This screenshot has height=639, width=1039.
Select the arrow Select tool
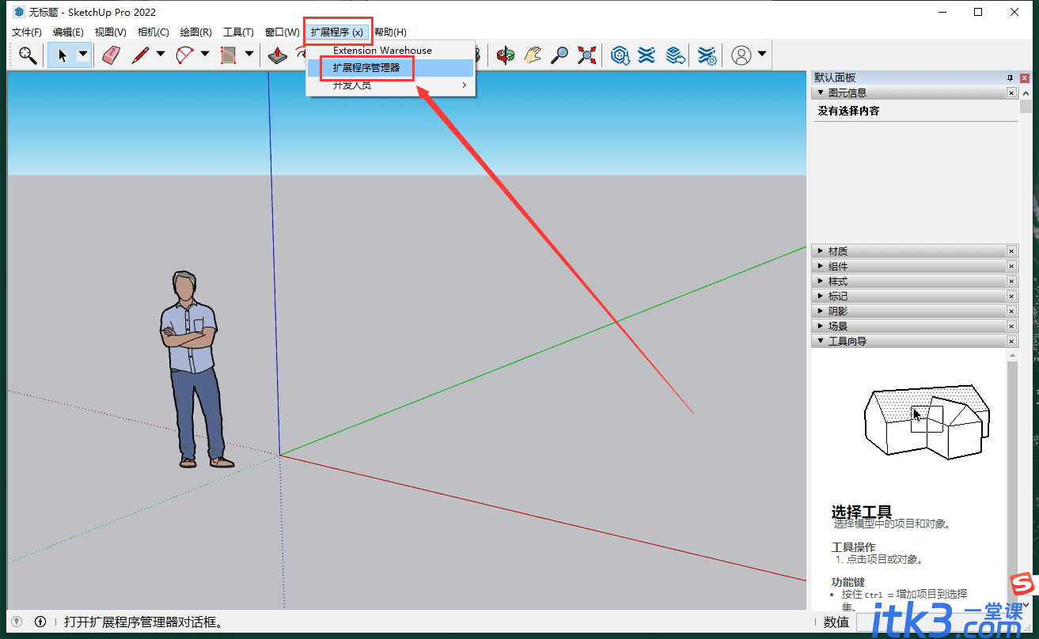pos(62,55)
